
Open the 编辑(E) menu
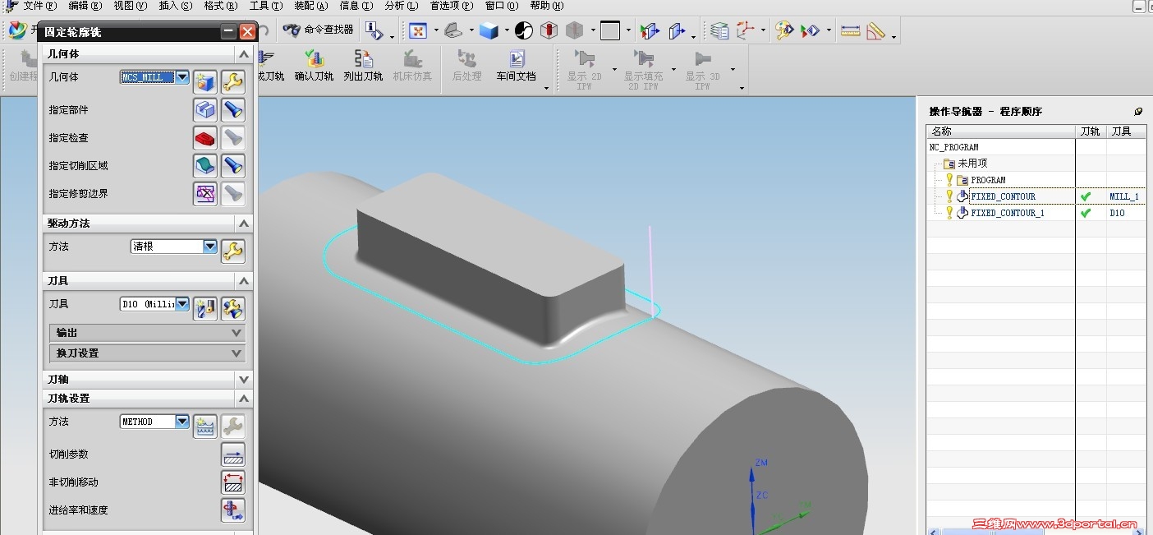[85, 6]
